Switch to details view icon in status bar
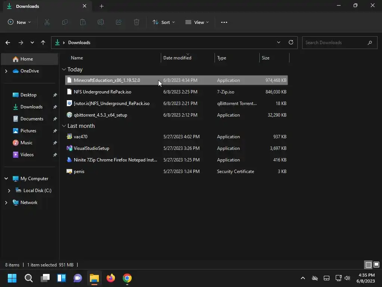This screenshot has width=382, height=287. coord(368,265)
